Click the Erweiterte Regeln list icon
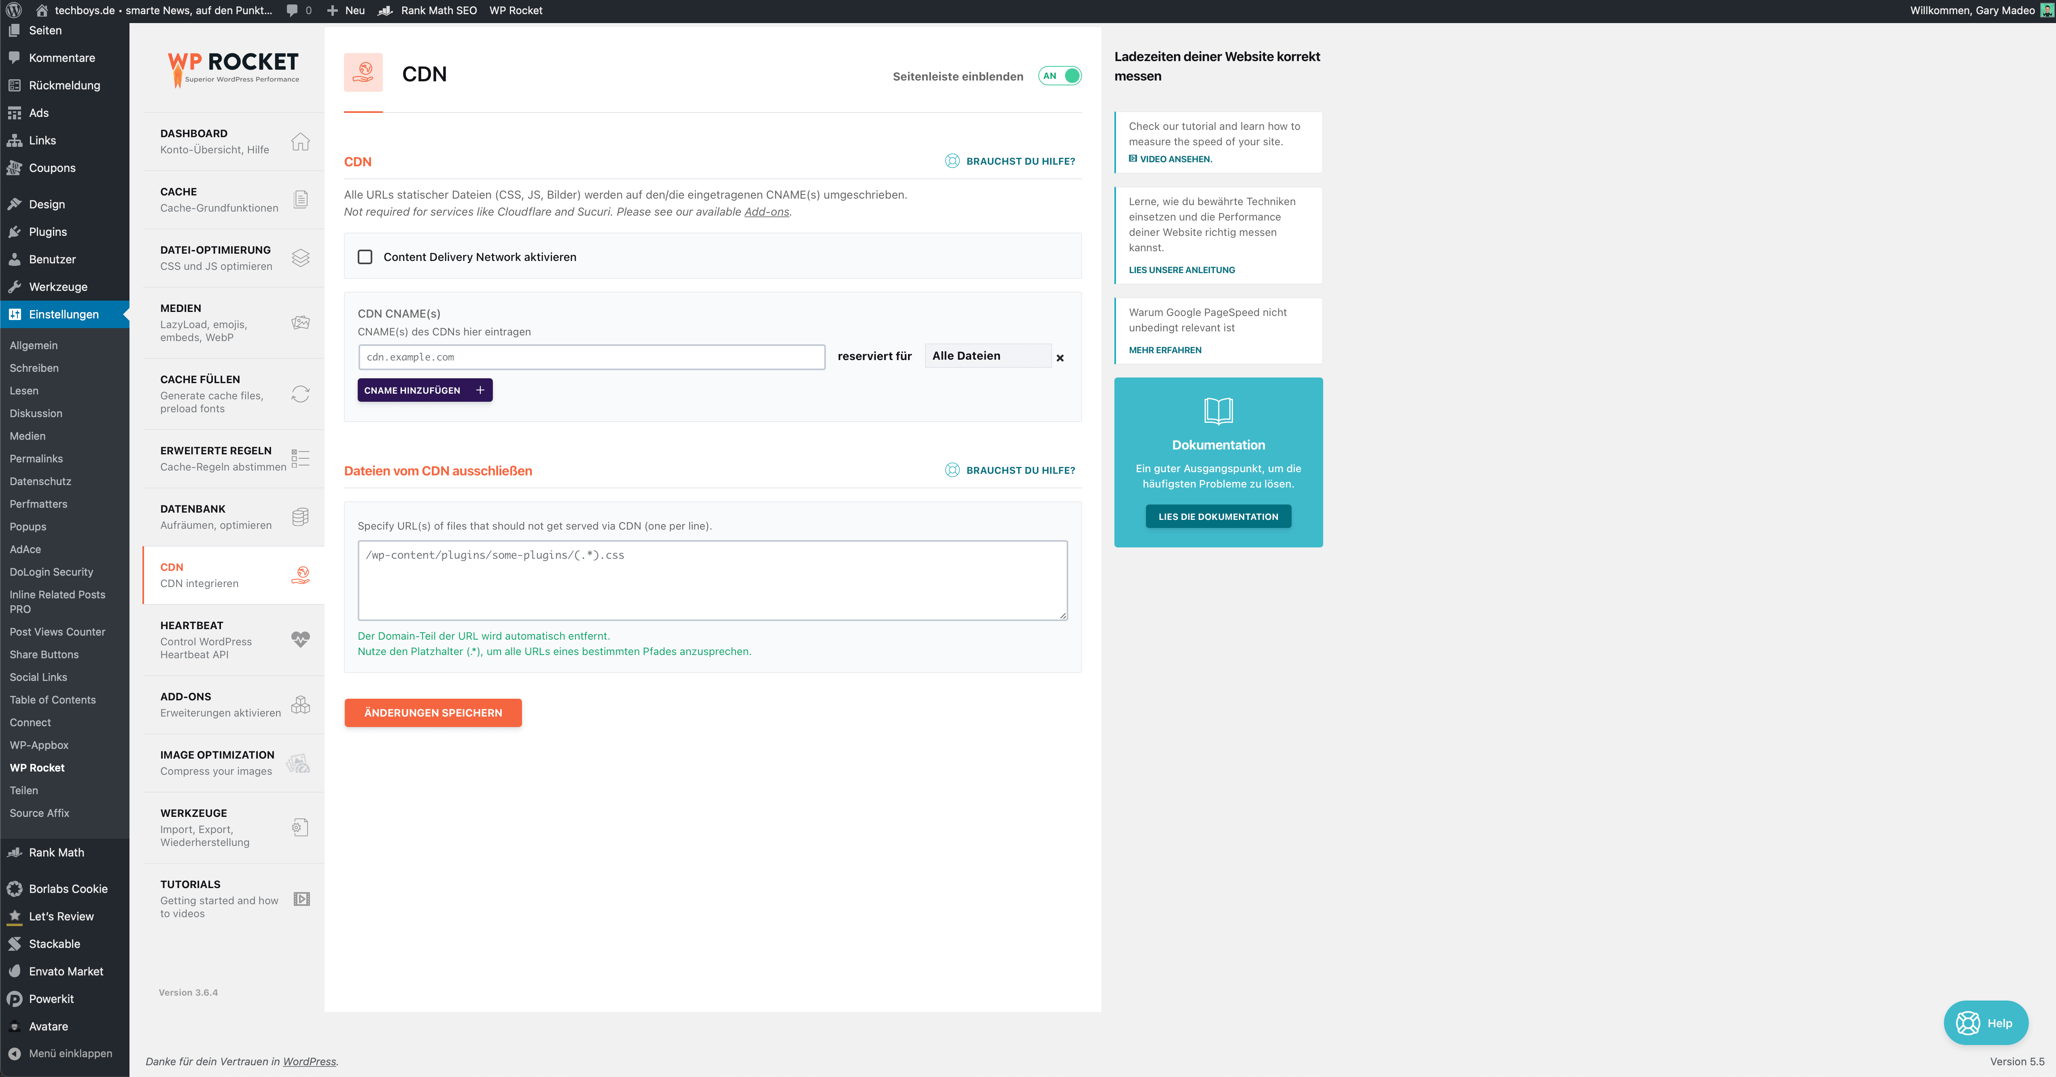This screenshot has width=2056, height=1077. tap(300, 458)
